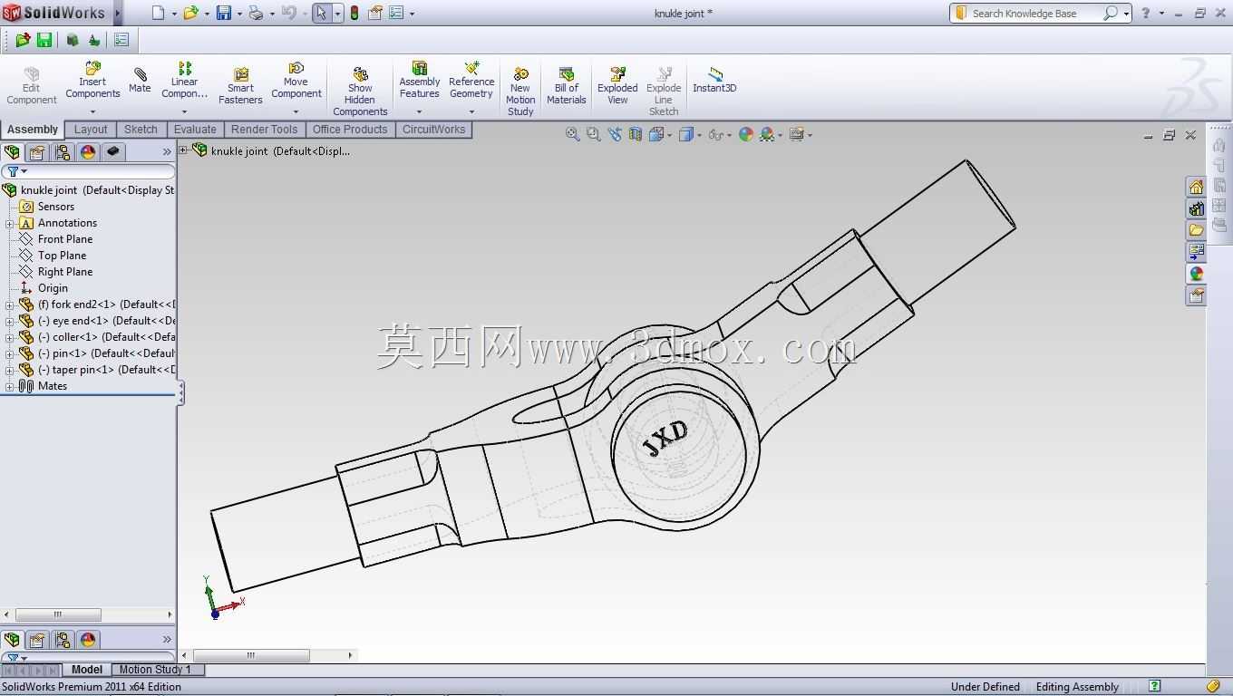The image size is (1233, 696).
Task: Expand the coller<1> component node
Action: (x=10, y=337)
